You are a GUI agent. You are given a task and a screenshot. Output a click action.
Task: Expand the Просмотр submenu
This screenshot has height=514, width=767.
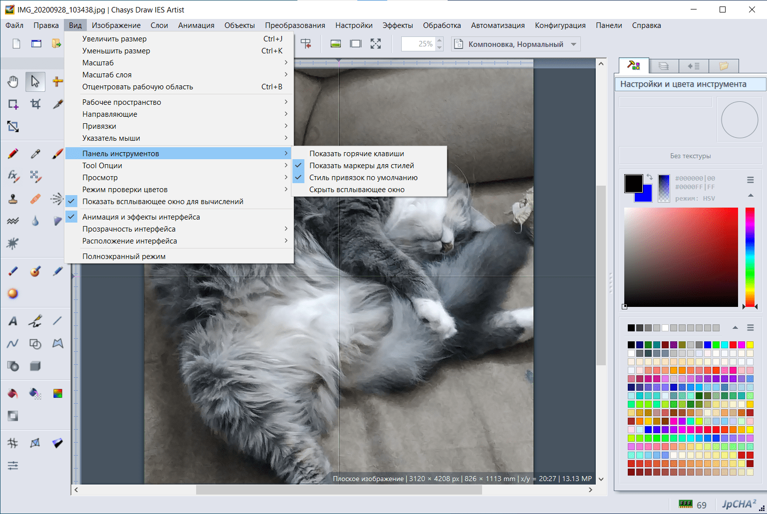179,178
